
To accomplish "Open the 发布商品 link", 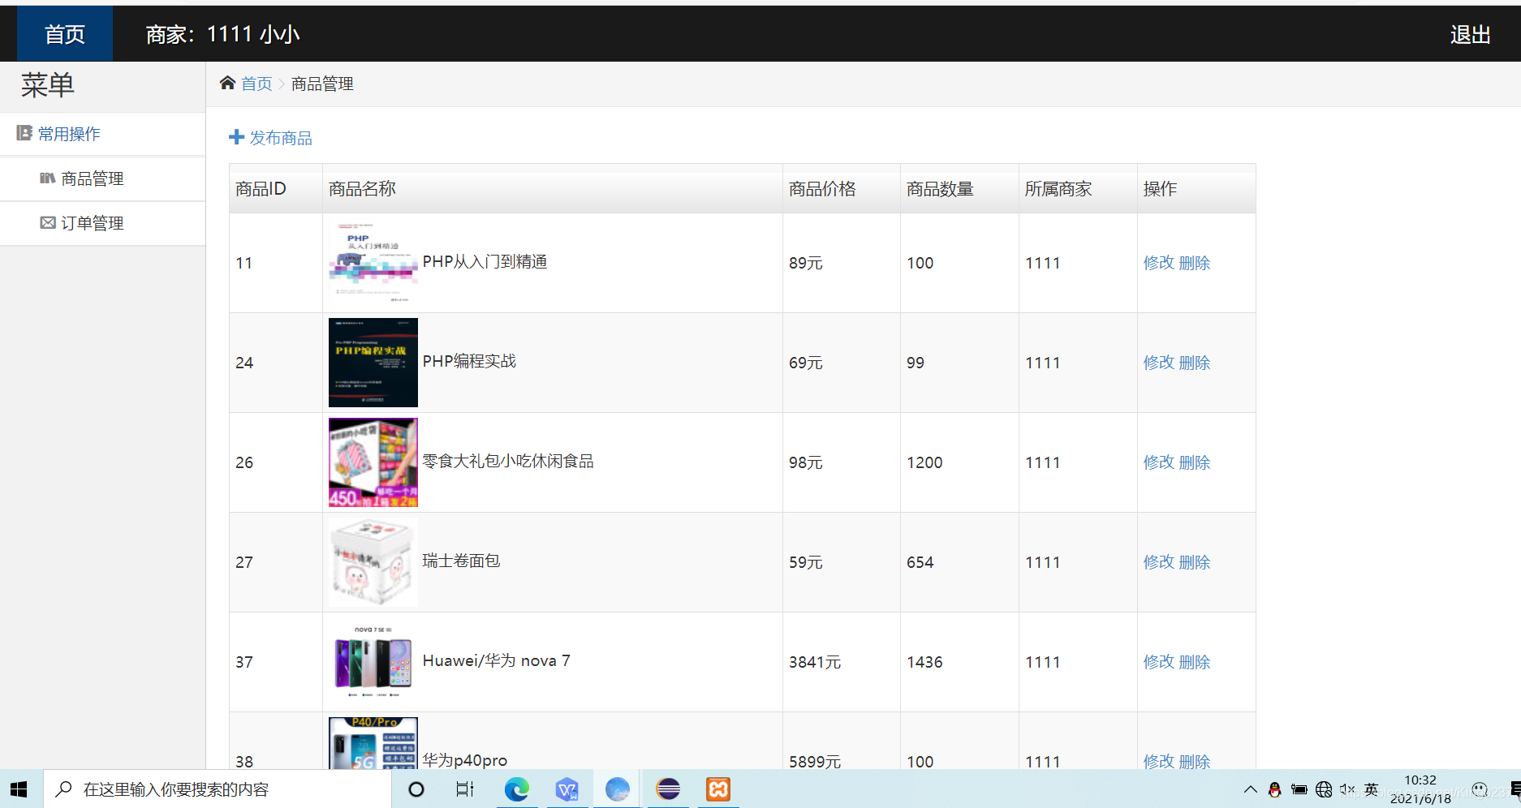I will coord(281,138).
